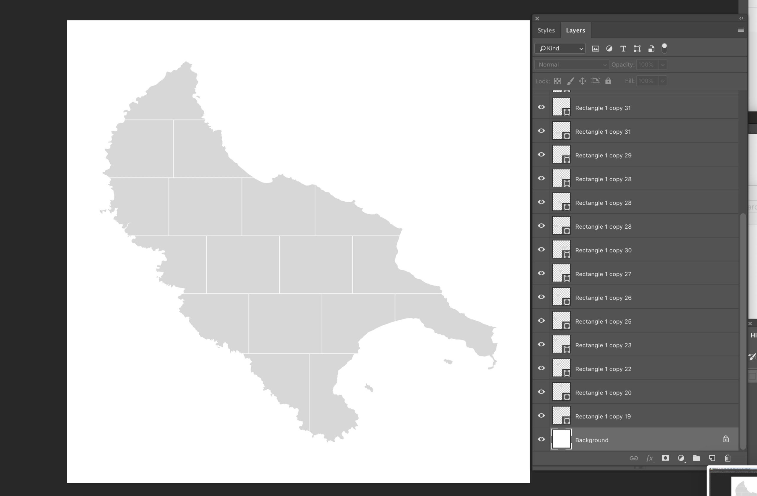Filter layers by shape layers icon
757x496 pixels.
(x=637, y=49)
